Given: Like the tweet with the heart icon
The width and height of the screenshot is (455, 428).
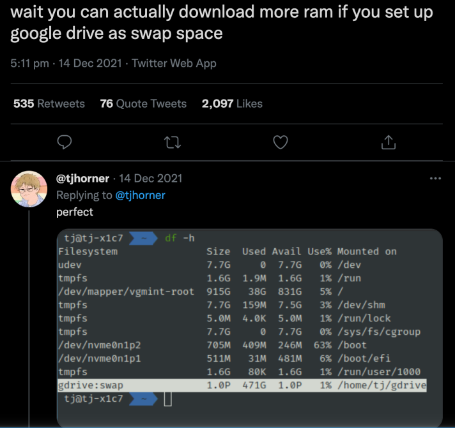Looking at the screenshot, I should [x=281, y=143].
